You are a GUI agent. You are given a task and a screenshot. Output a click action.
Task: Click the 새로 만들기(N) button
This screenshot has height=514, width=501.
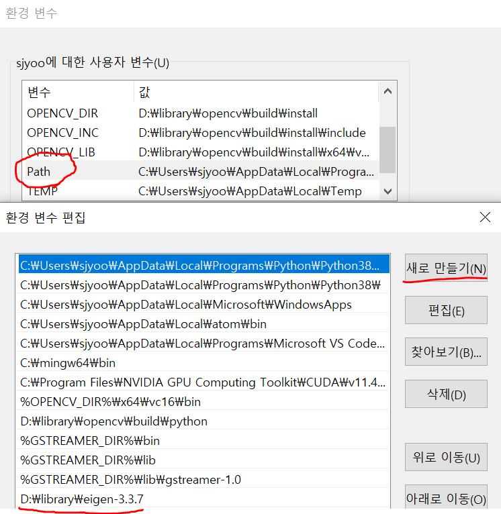(x=446, y=268)
